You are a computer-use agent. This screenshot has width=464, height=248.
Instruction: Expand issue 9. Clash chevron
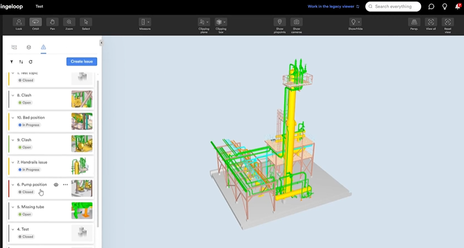coord(13,140)
